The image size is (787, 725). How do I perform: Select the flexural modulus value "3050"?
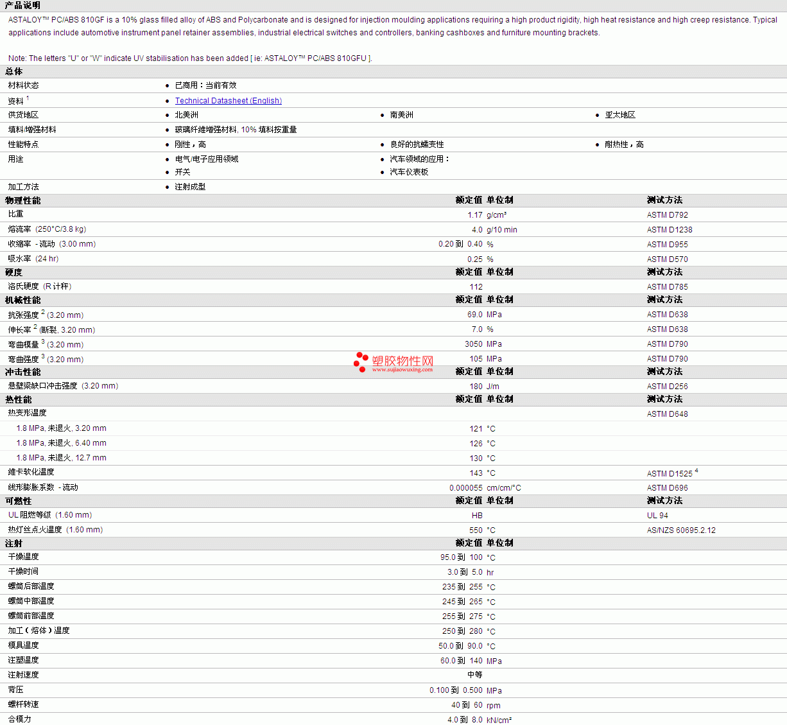[x=474, y=344]
